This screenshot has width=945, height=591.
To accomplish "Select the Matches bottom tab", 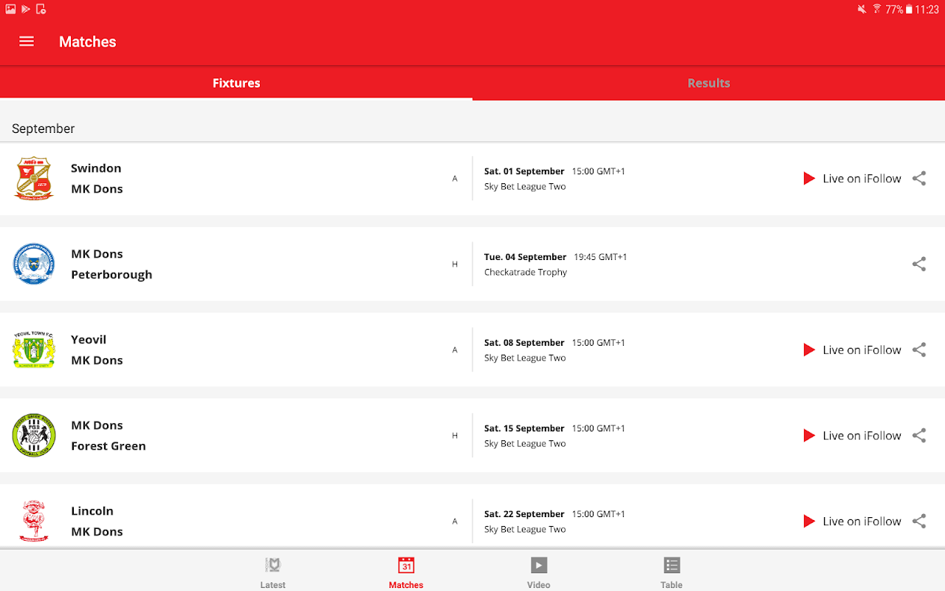I will pos(406,573).
